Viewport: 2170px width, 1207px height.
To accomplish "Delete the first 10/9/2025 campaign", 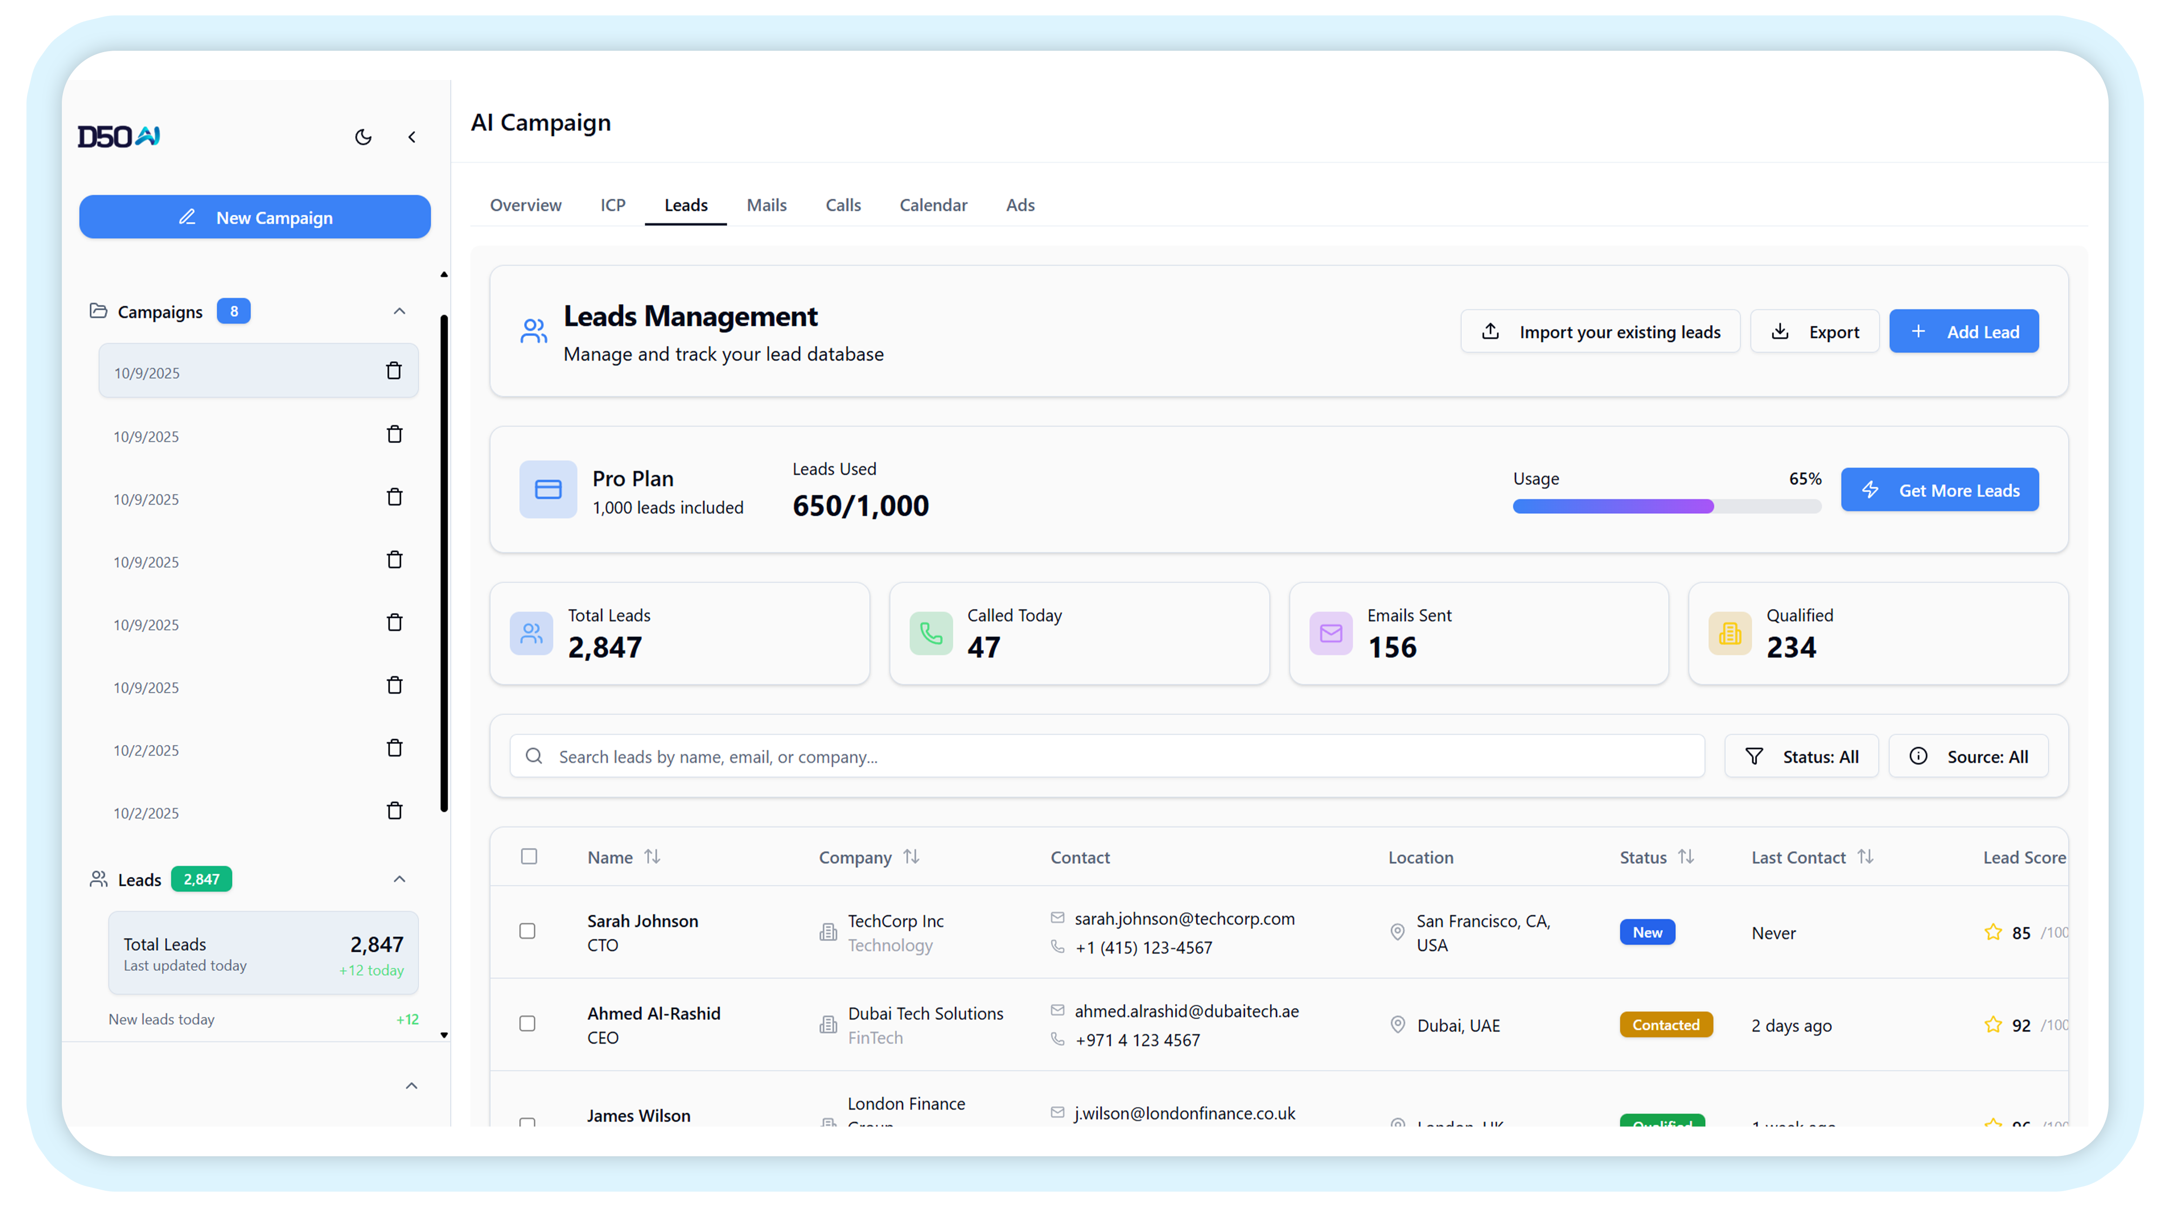I will click(x=393, y=371).
